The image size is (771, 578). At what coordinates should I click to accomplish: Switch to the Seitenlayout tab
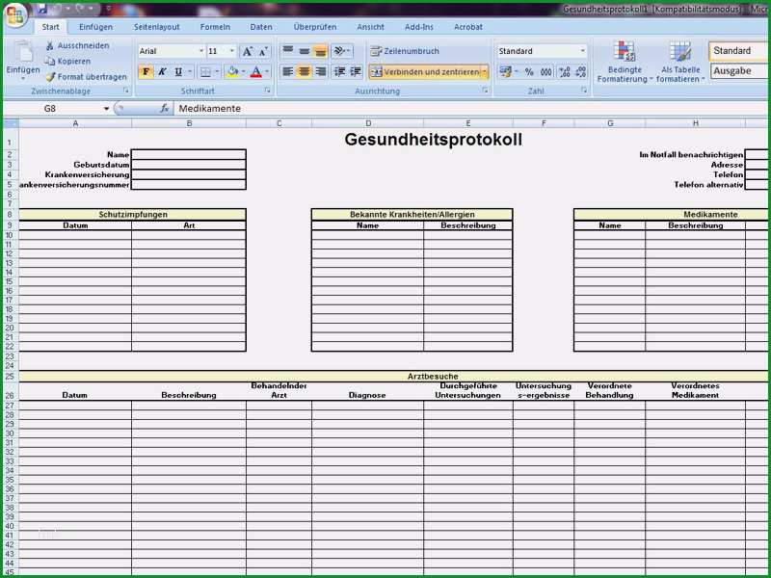point(156,27)
